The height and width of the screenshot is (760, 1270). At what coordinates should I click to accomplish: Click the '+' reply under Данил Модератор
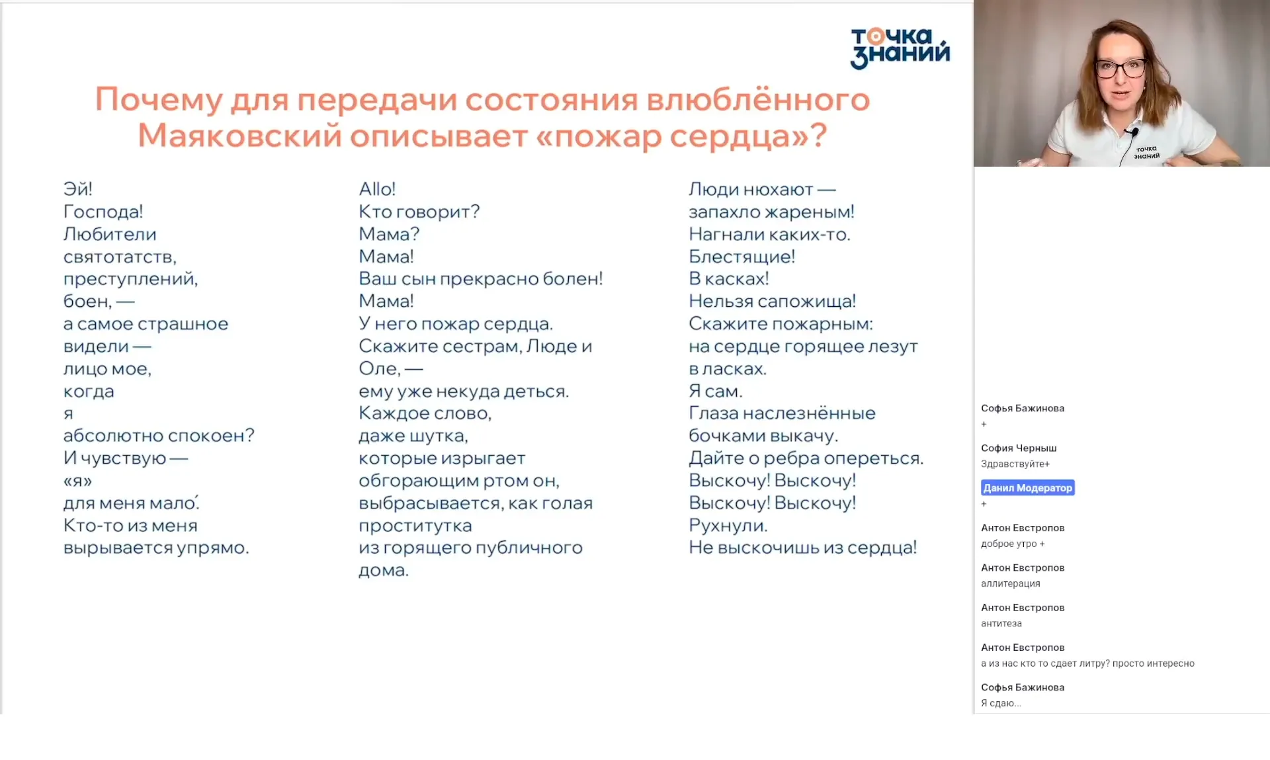point(984,504)
